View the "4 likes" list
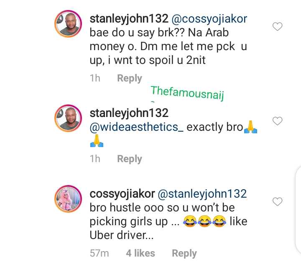The width and height of the screenshot is (301, 267). 140,253
